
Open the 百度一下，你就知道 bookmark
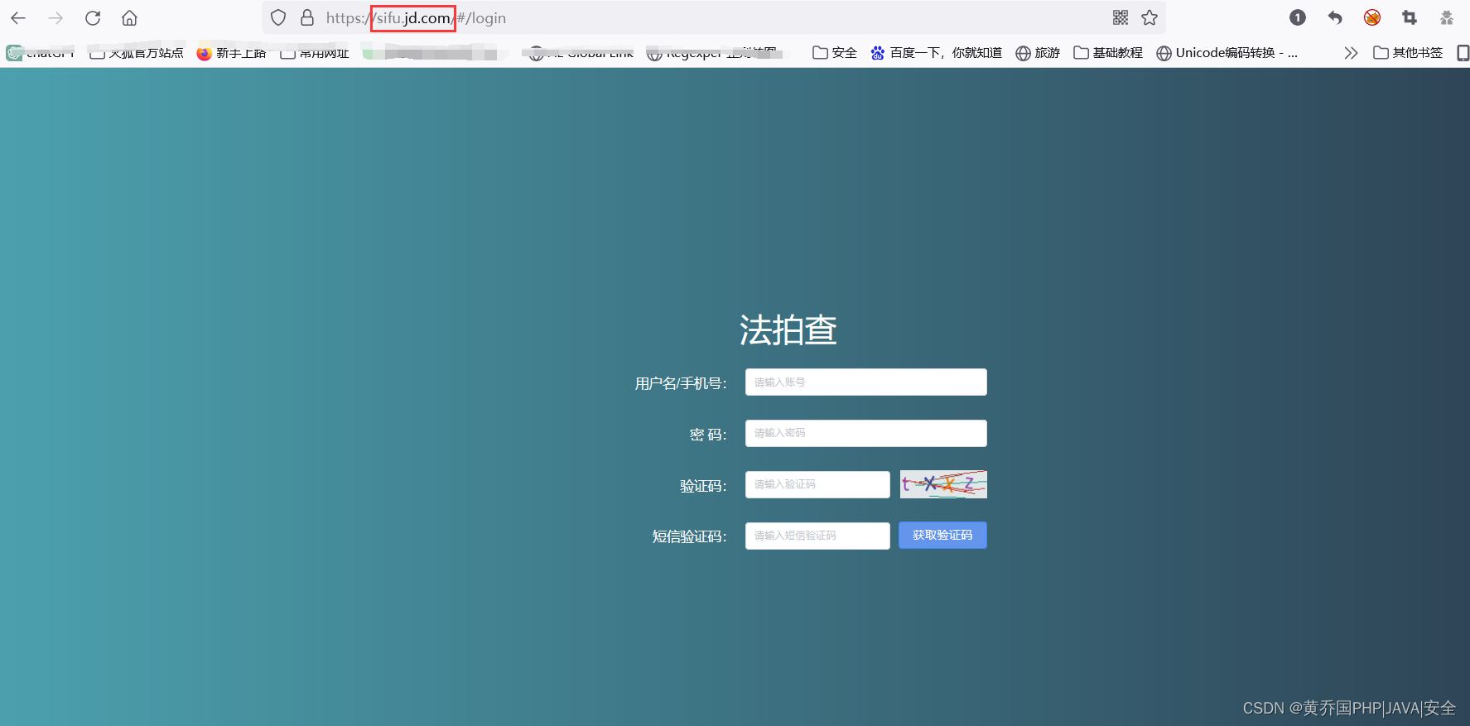coord(937,53)
